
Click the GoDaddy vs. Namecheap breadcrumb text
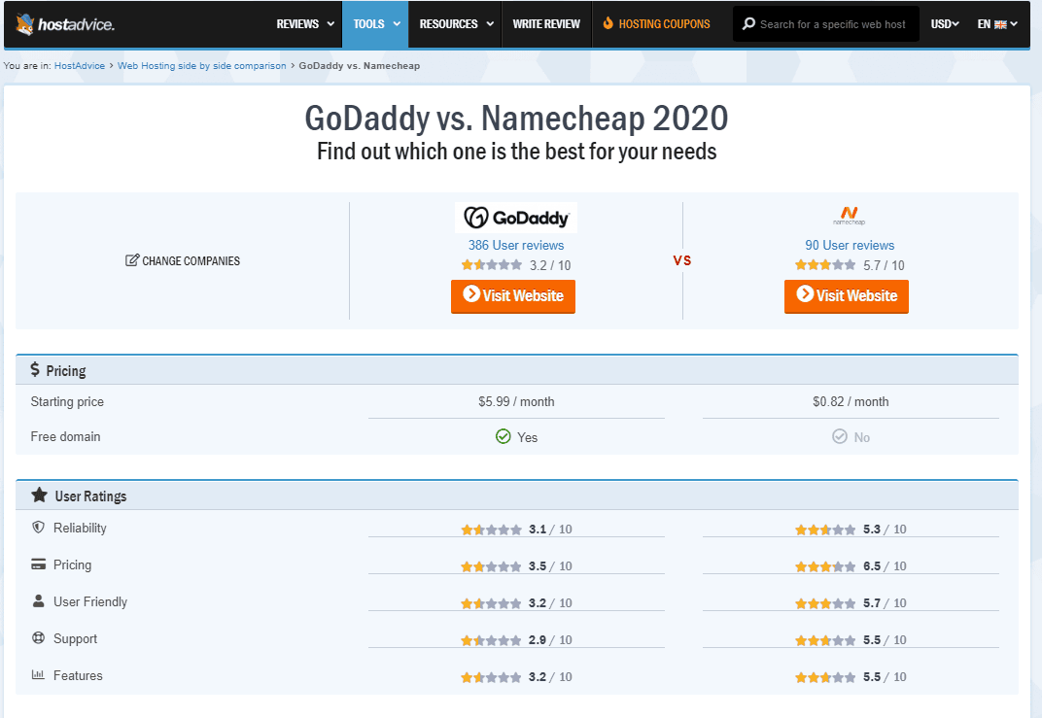click(x=360, y=66)
